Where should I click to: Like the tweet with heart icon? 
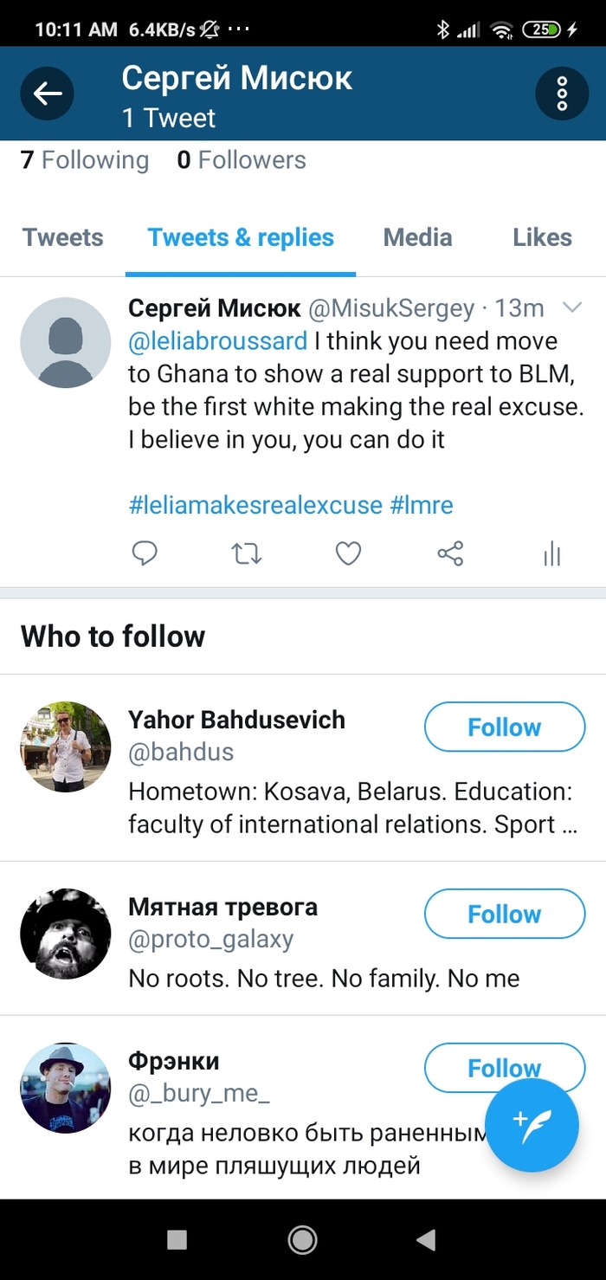pyautogui.click(x=348, y=553)
